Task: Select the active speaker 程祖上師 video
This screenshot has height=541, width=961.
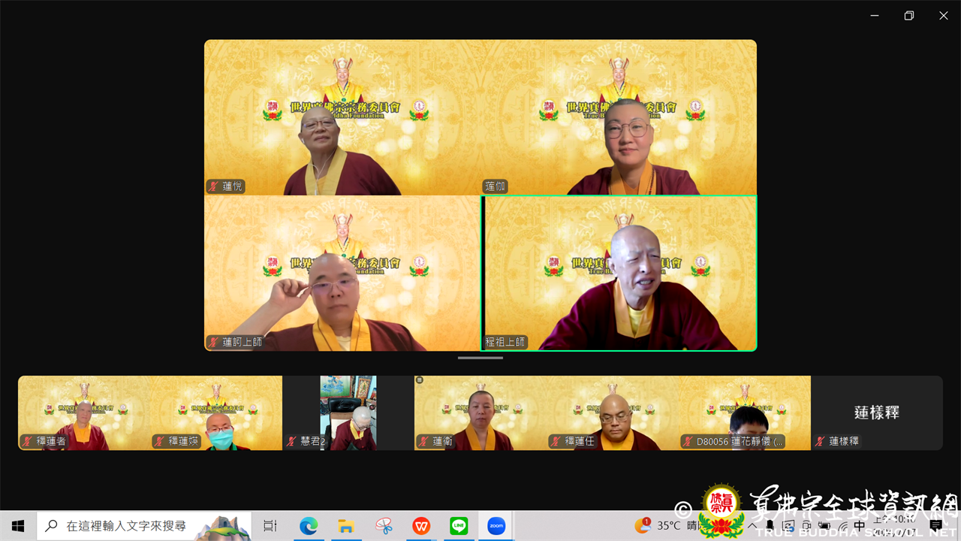Action: pos(619,273)
